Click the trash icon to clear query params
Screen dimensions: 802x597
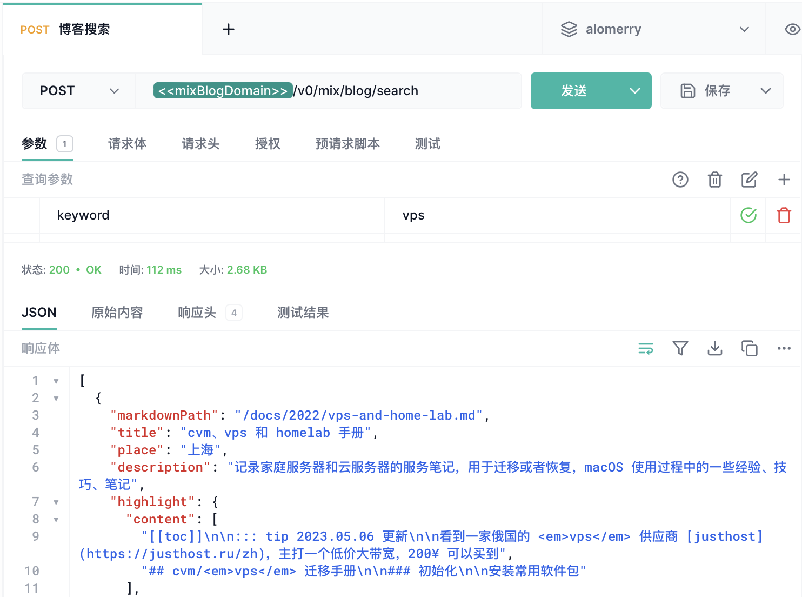(715, 180)
